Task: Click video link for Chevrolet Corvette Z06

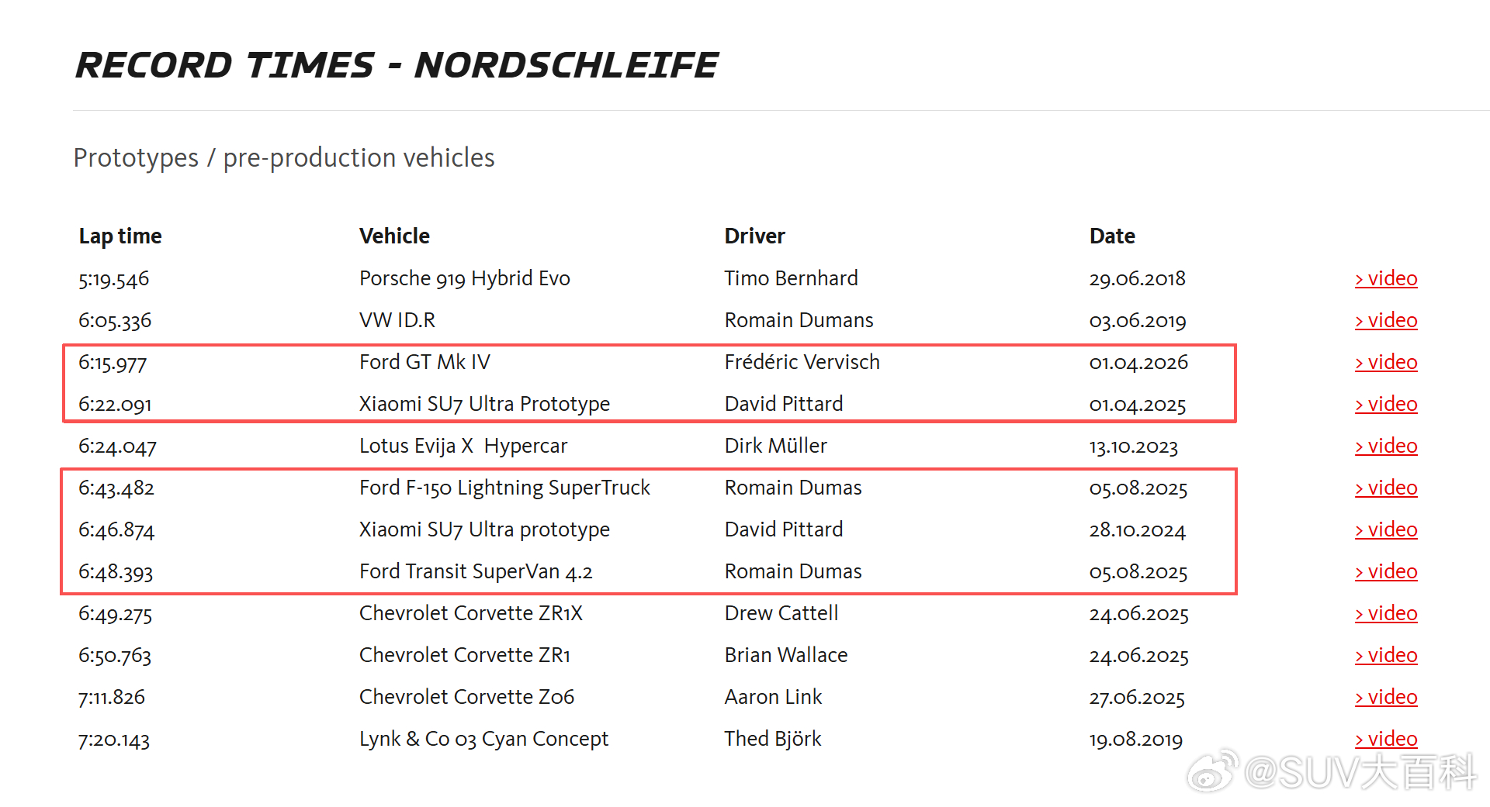Action: pos(1386,697)
